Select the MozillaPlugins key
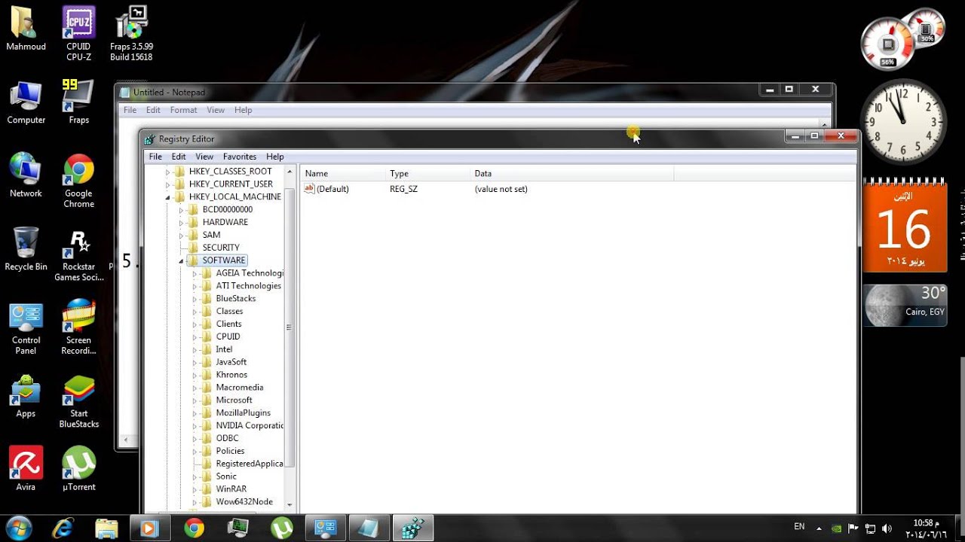Screen dimensions: 965x542 click(x=244, y=413)
